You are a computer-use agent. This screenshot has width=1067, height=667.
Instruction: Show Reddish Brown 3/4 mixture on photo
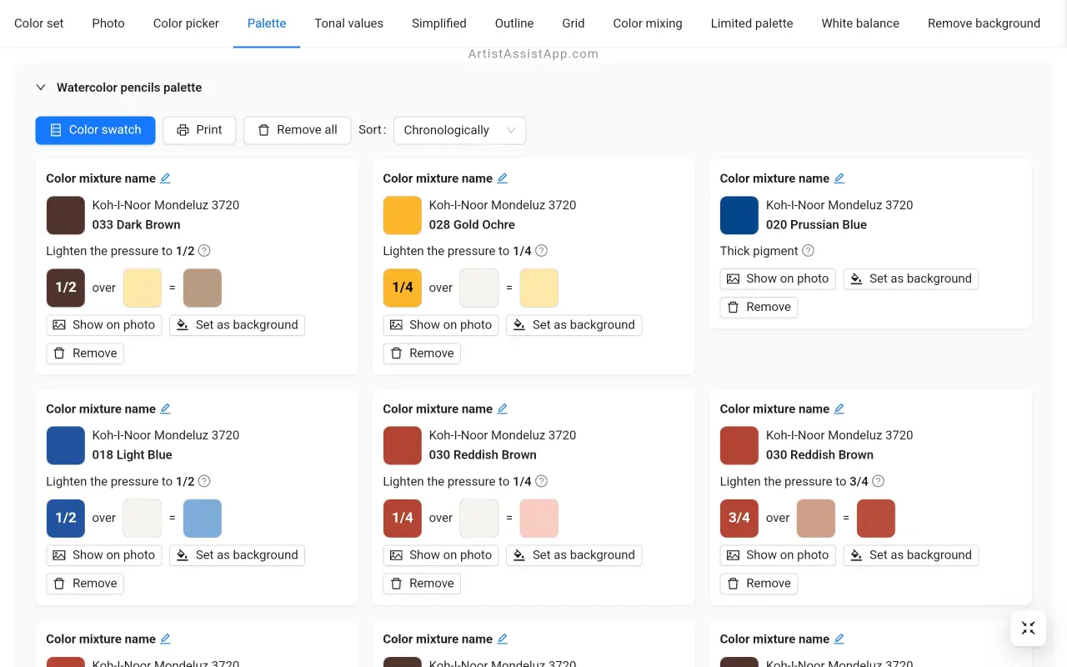coord(778,555)
